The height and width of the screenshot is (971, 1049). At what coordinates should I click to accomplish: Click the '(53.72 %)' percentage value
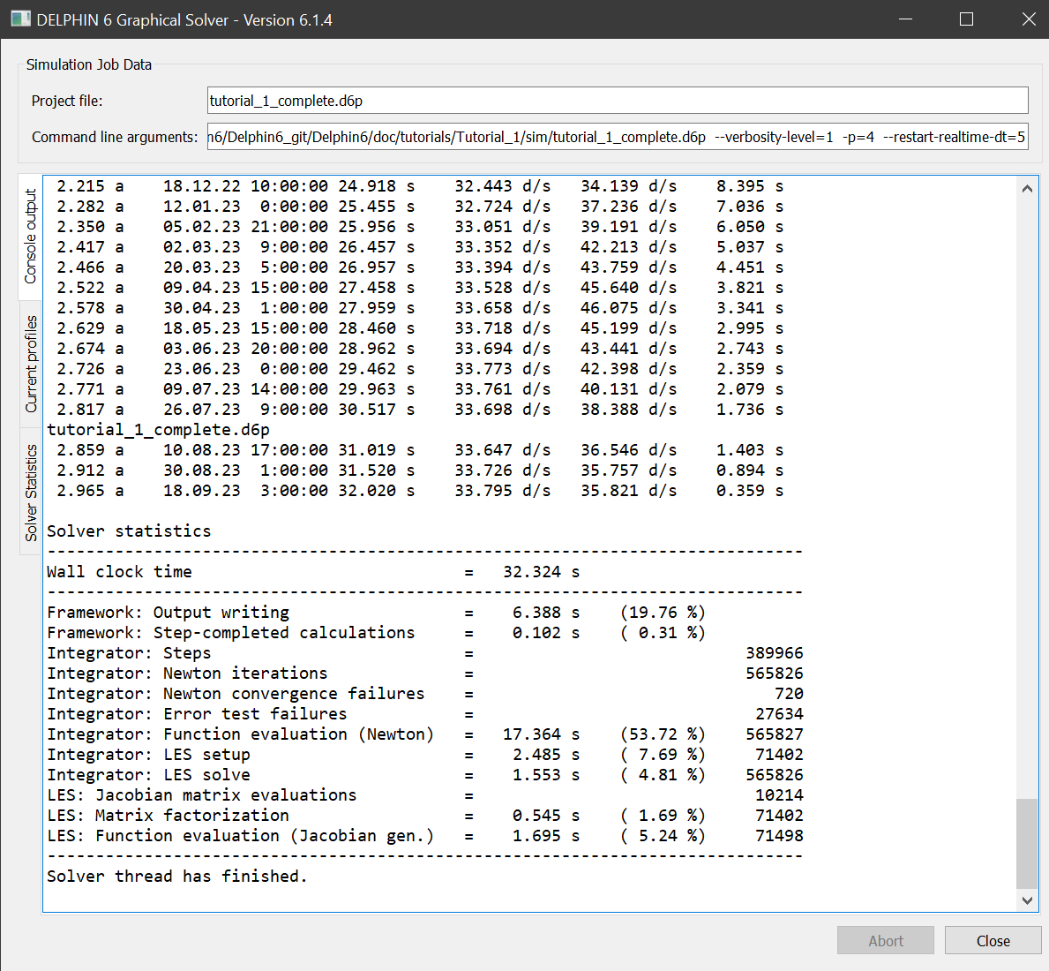(663, 734)
